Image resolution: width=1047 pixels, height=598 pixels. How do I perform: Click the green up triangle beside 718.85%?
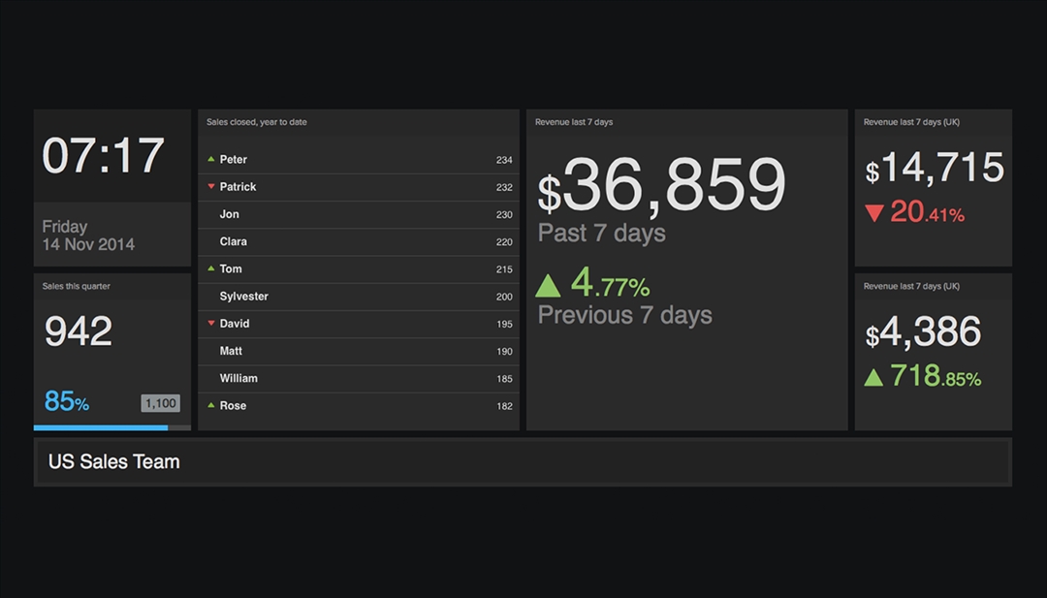[873, 377]
